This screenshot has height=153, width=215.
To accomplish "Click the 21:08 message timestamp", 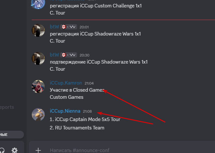I will (87, 111).
